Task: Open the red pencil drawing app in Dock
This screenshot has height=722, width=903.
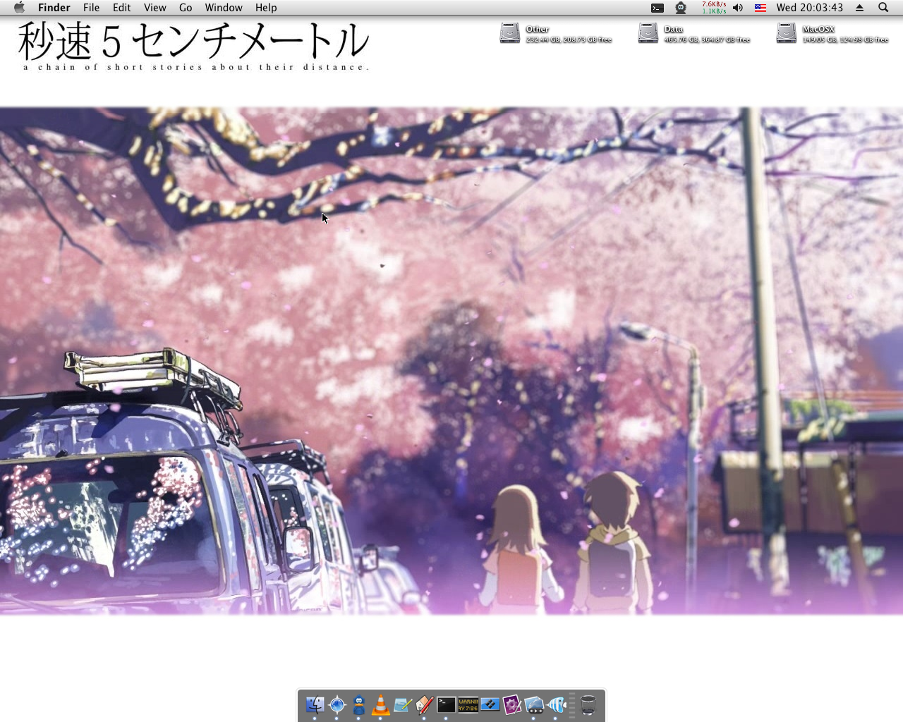Action: (424, 704)
